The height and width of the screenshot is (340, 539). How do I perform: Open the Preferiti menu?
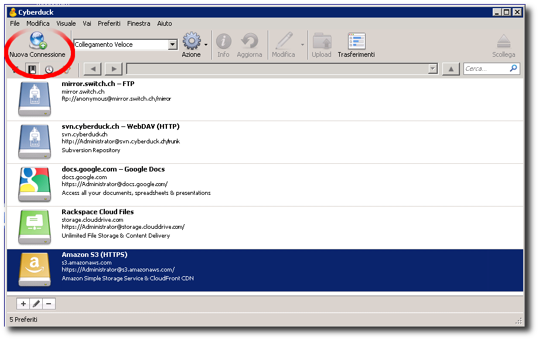click(x=109, y=23)
